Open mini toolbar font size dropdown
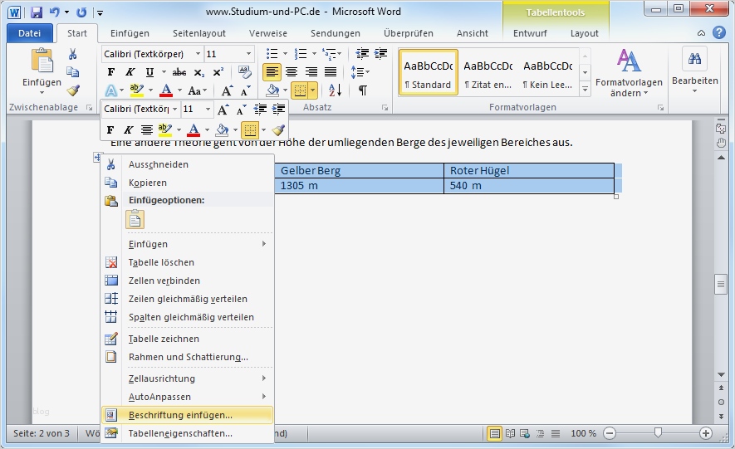Screen dimensions: 735x449 pos(208,109)
